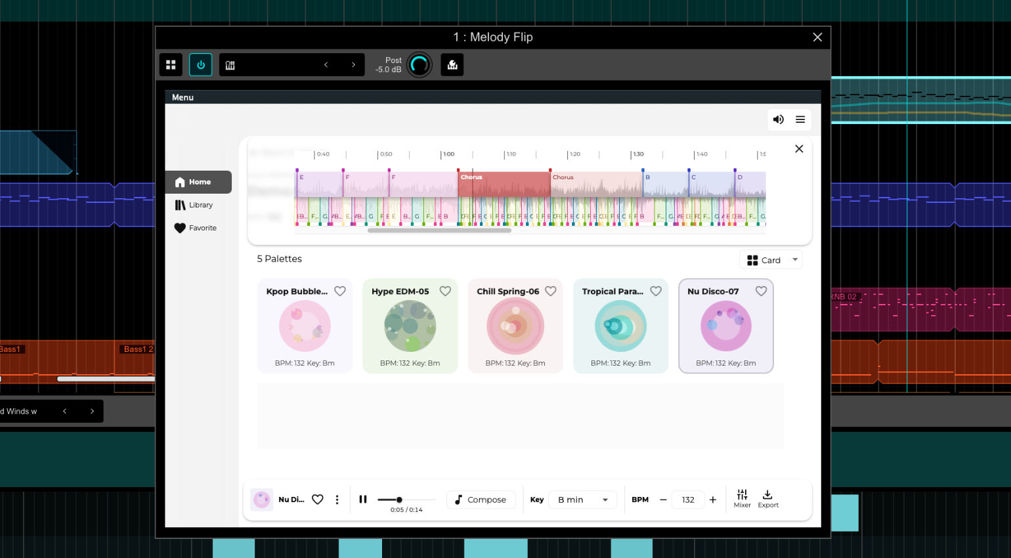Favorite the Hype EDM-05 palette
This screenshot has width=1011, height=558.
(x=445, y=291)
